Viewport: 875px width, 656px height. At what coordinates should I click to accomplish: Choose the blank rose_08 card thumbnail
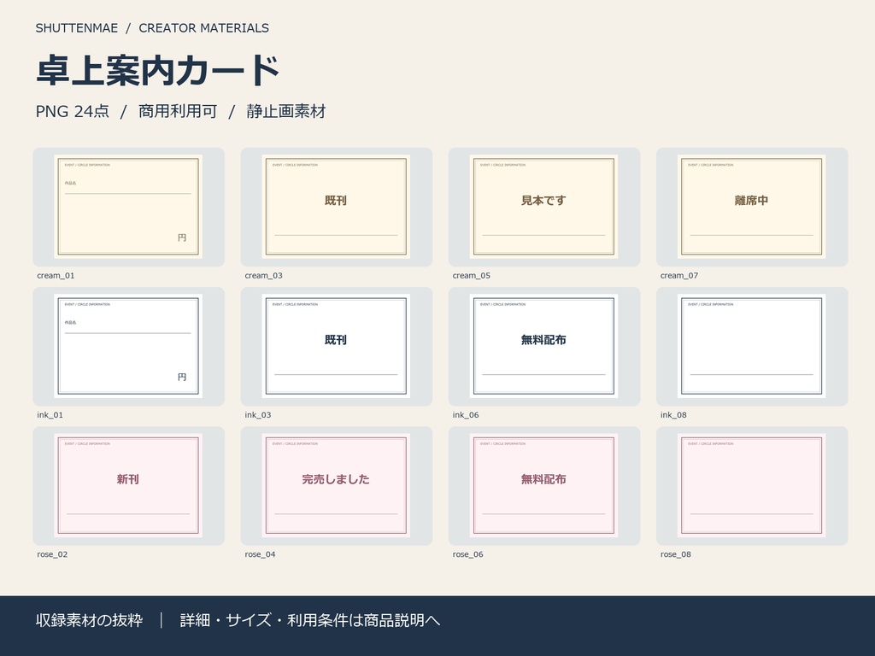click(x=752, y=486)
